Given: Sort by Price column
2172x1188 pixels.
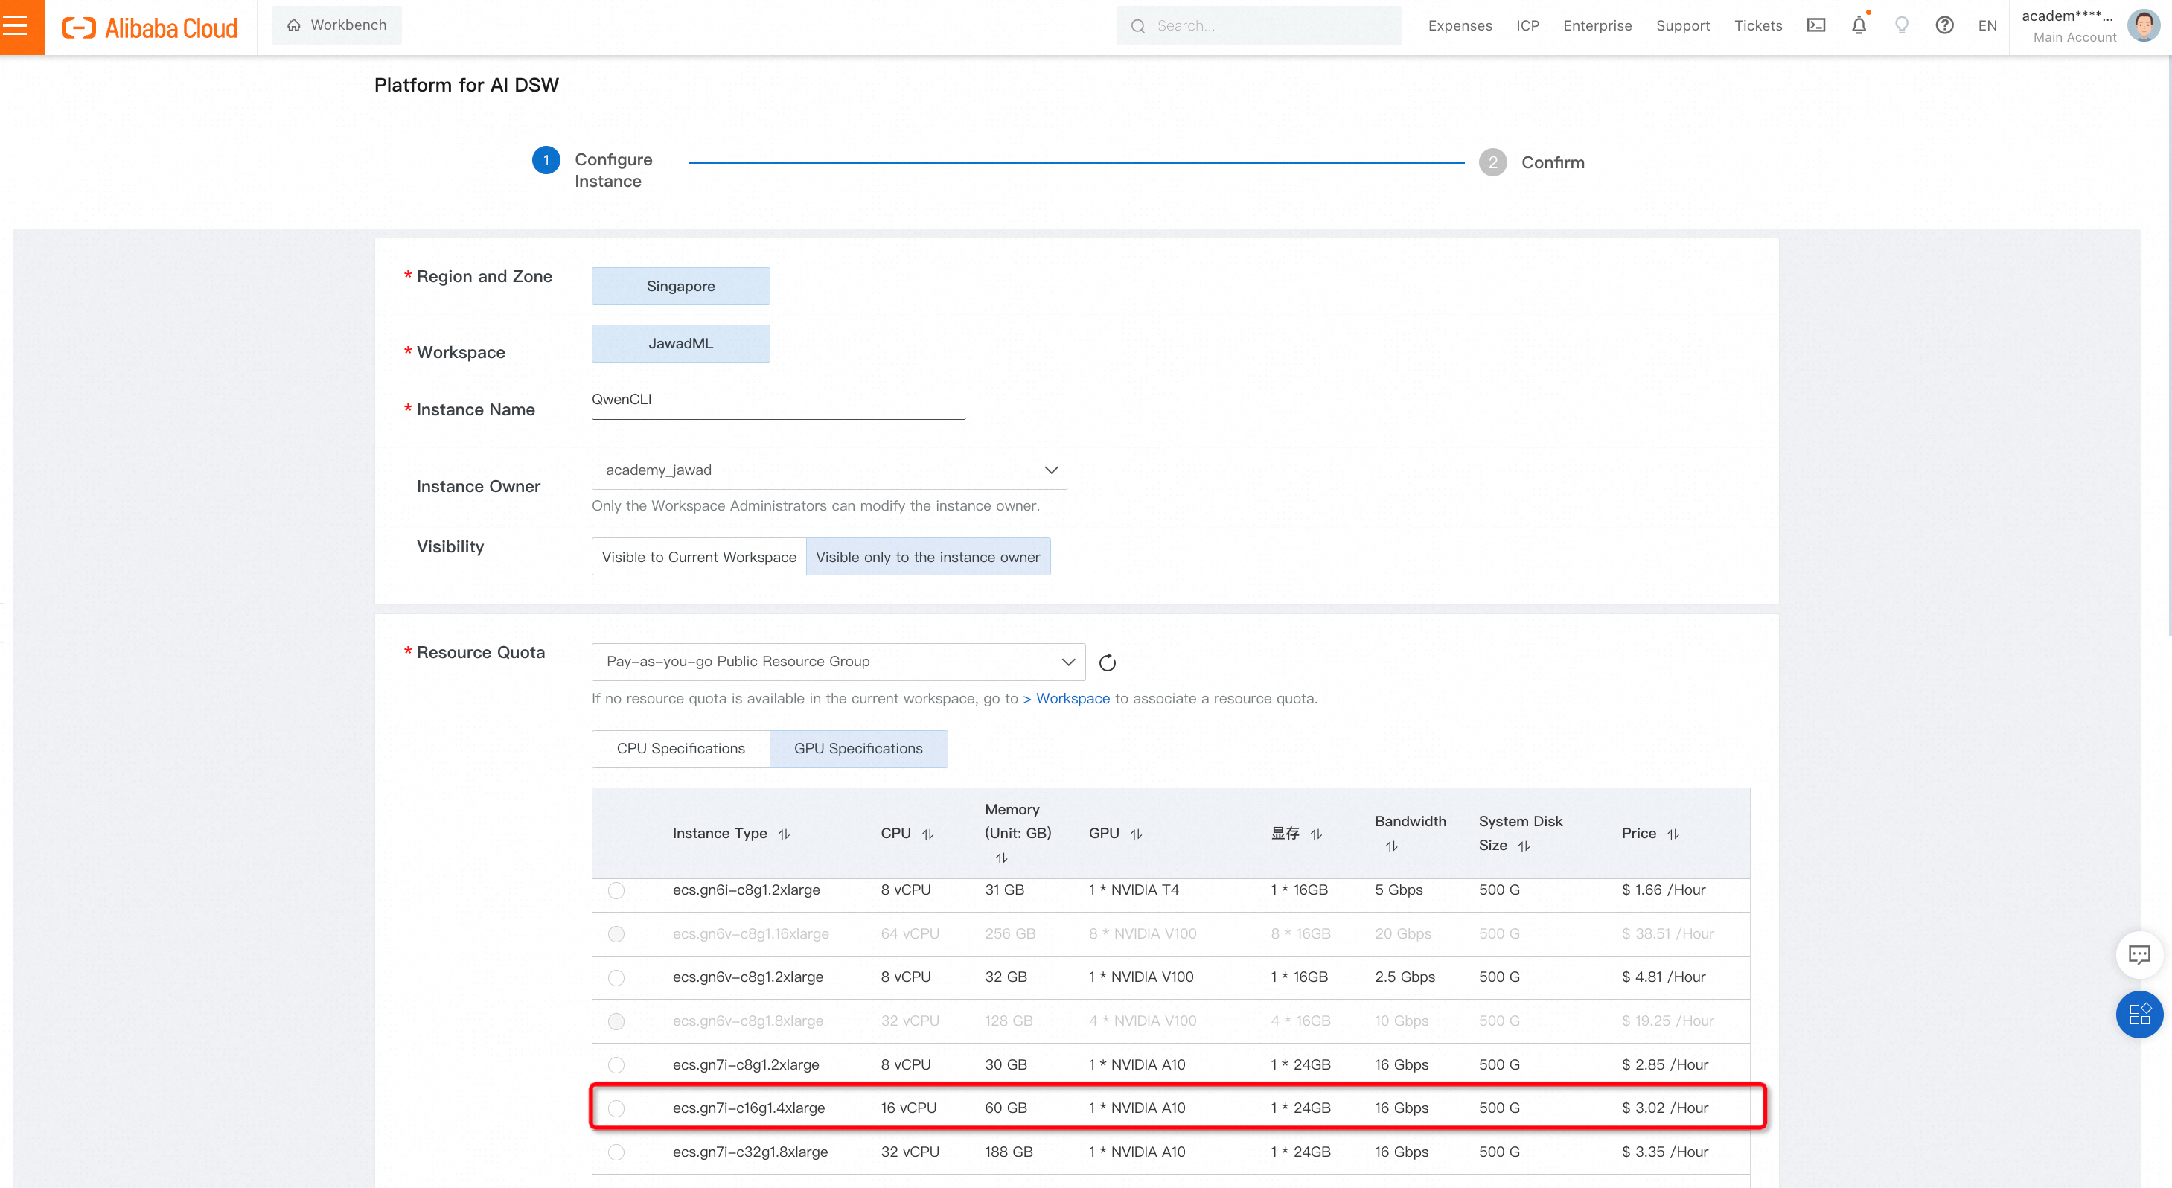Looking at the screenshot, I should point(1673,834).
